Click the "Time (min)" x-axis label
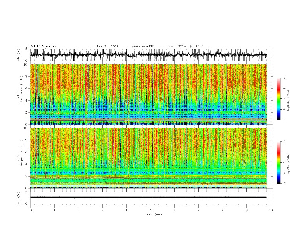 coord(154,214)
